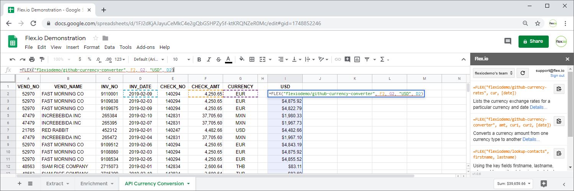
Task: Open the Add-ons menu
Action: 145,47
